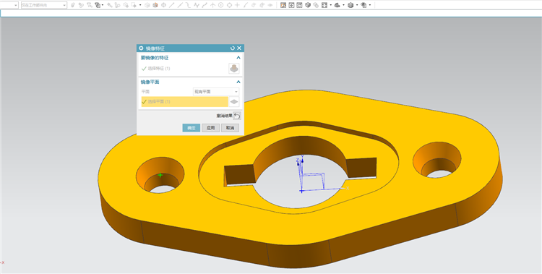Open the 现有平面 plane type dropdown
This screenshot has width=542, height=274.
tap(215, 92)
